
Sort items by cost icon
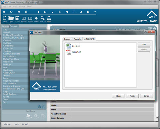click(36, 116)
